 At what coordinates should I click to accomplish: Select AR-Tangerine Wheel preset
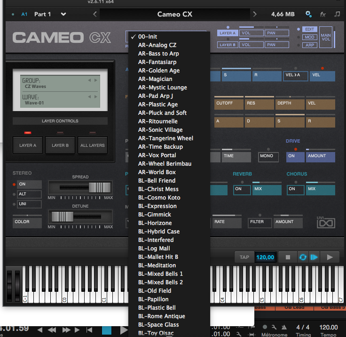pyautogui.click(x=169, y=138)
